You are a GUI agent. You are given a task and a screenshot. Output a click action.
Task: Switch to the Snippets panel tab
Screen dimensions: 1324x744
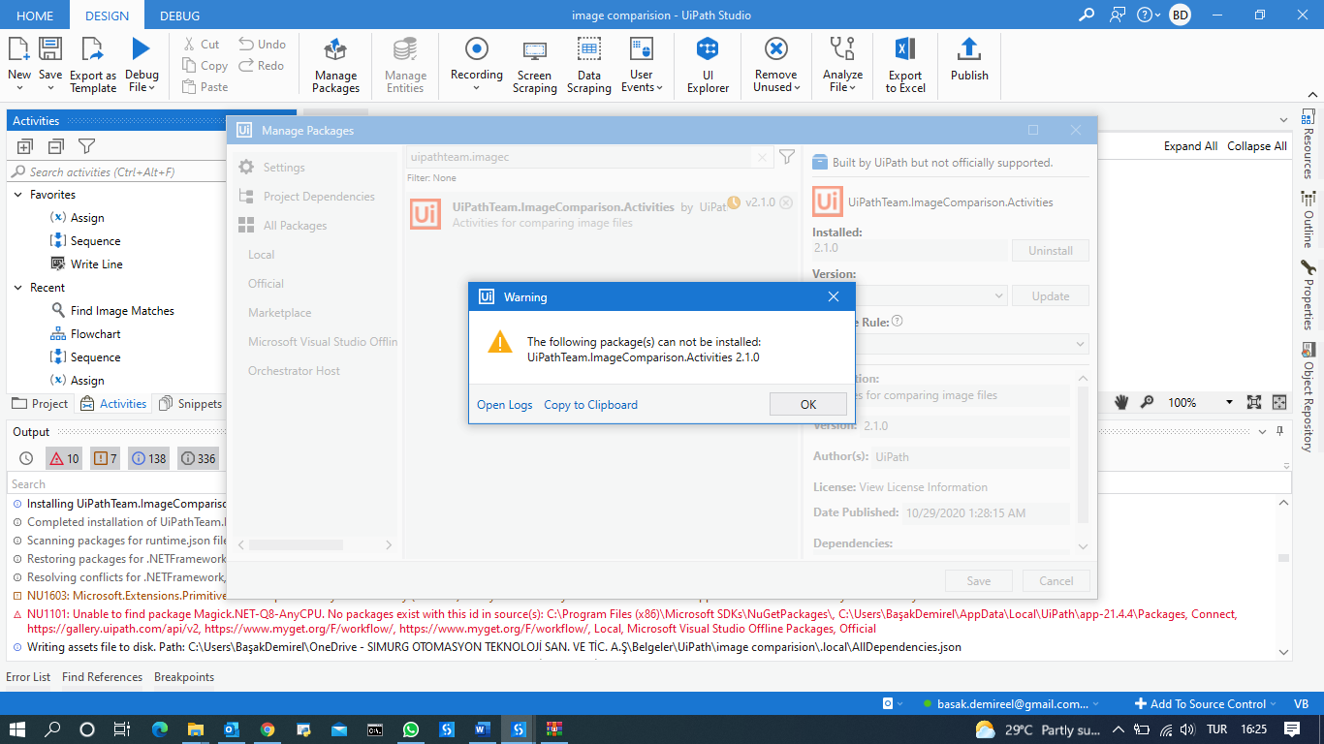pos(191,404)
